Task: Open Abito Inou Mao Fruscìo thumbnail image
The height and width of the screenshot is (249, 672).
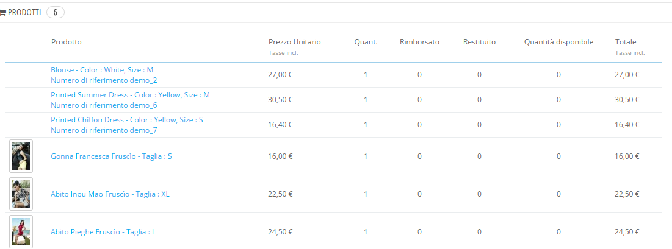Action: point(21,194)
